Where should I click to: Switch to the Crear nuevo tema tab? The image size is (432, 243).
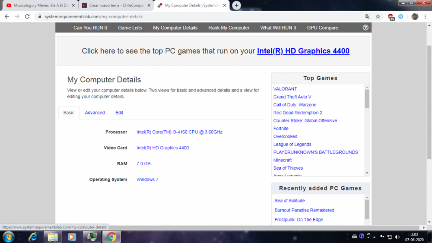click(116, 5)
